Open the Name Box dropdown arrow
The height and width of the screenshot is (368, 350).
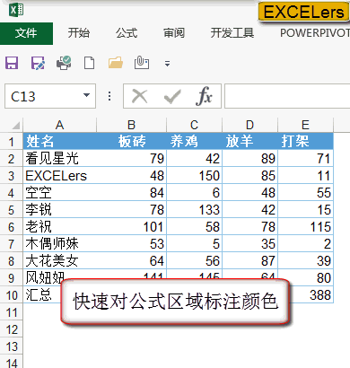point(86,96)
